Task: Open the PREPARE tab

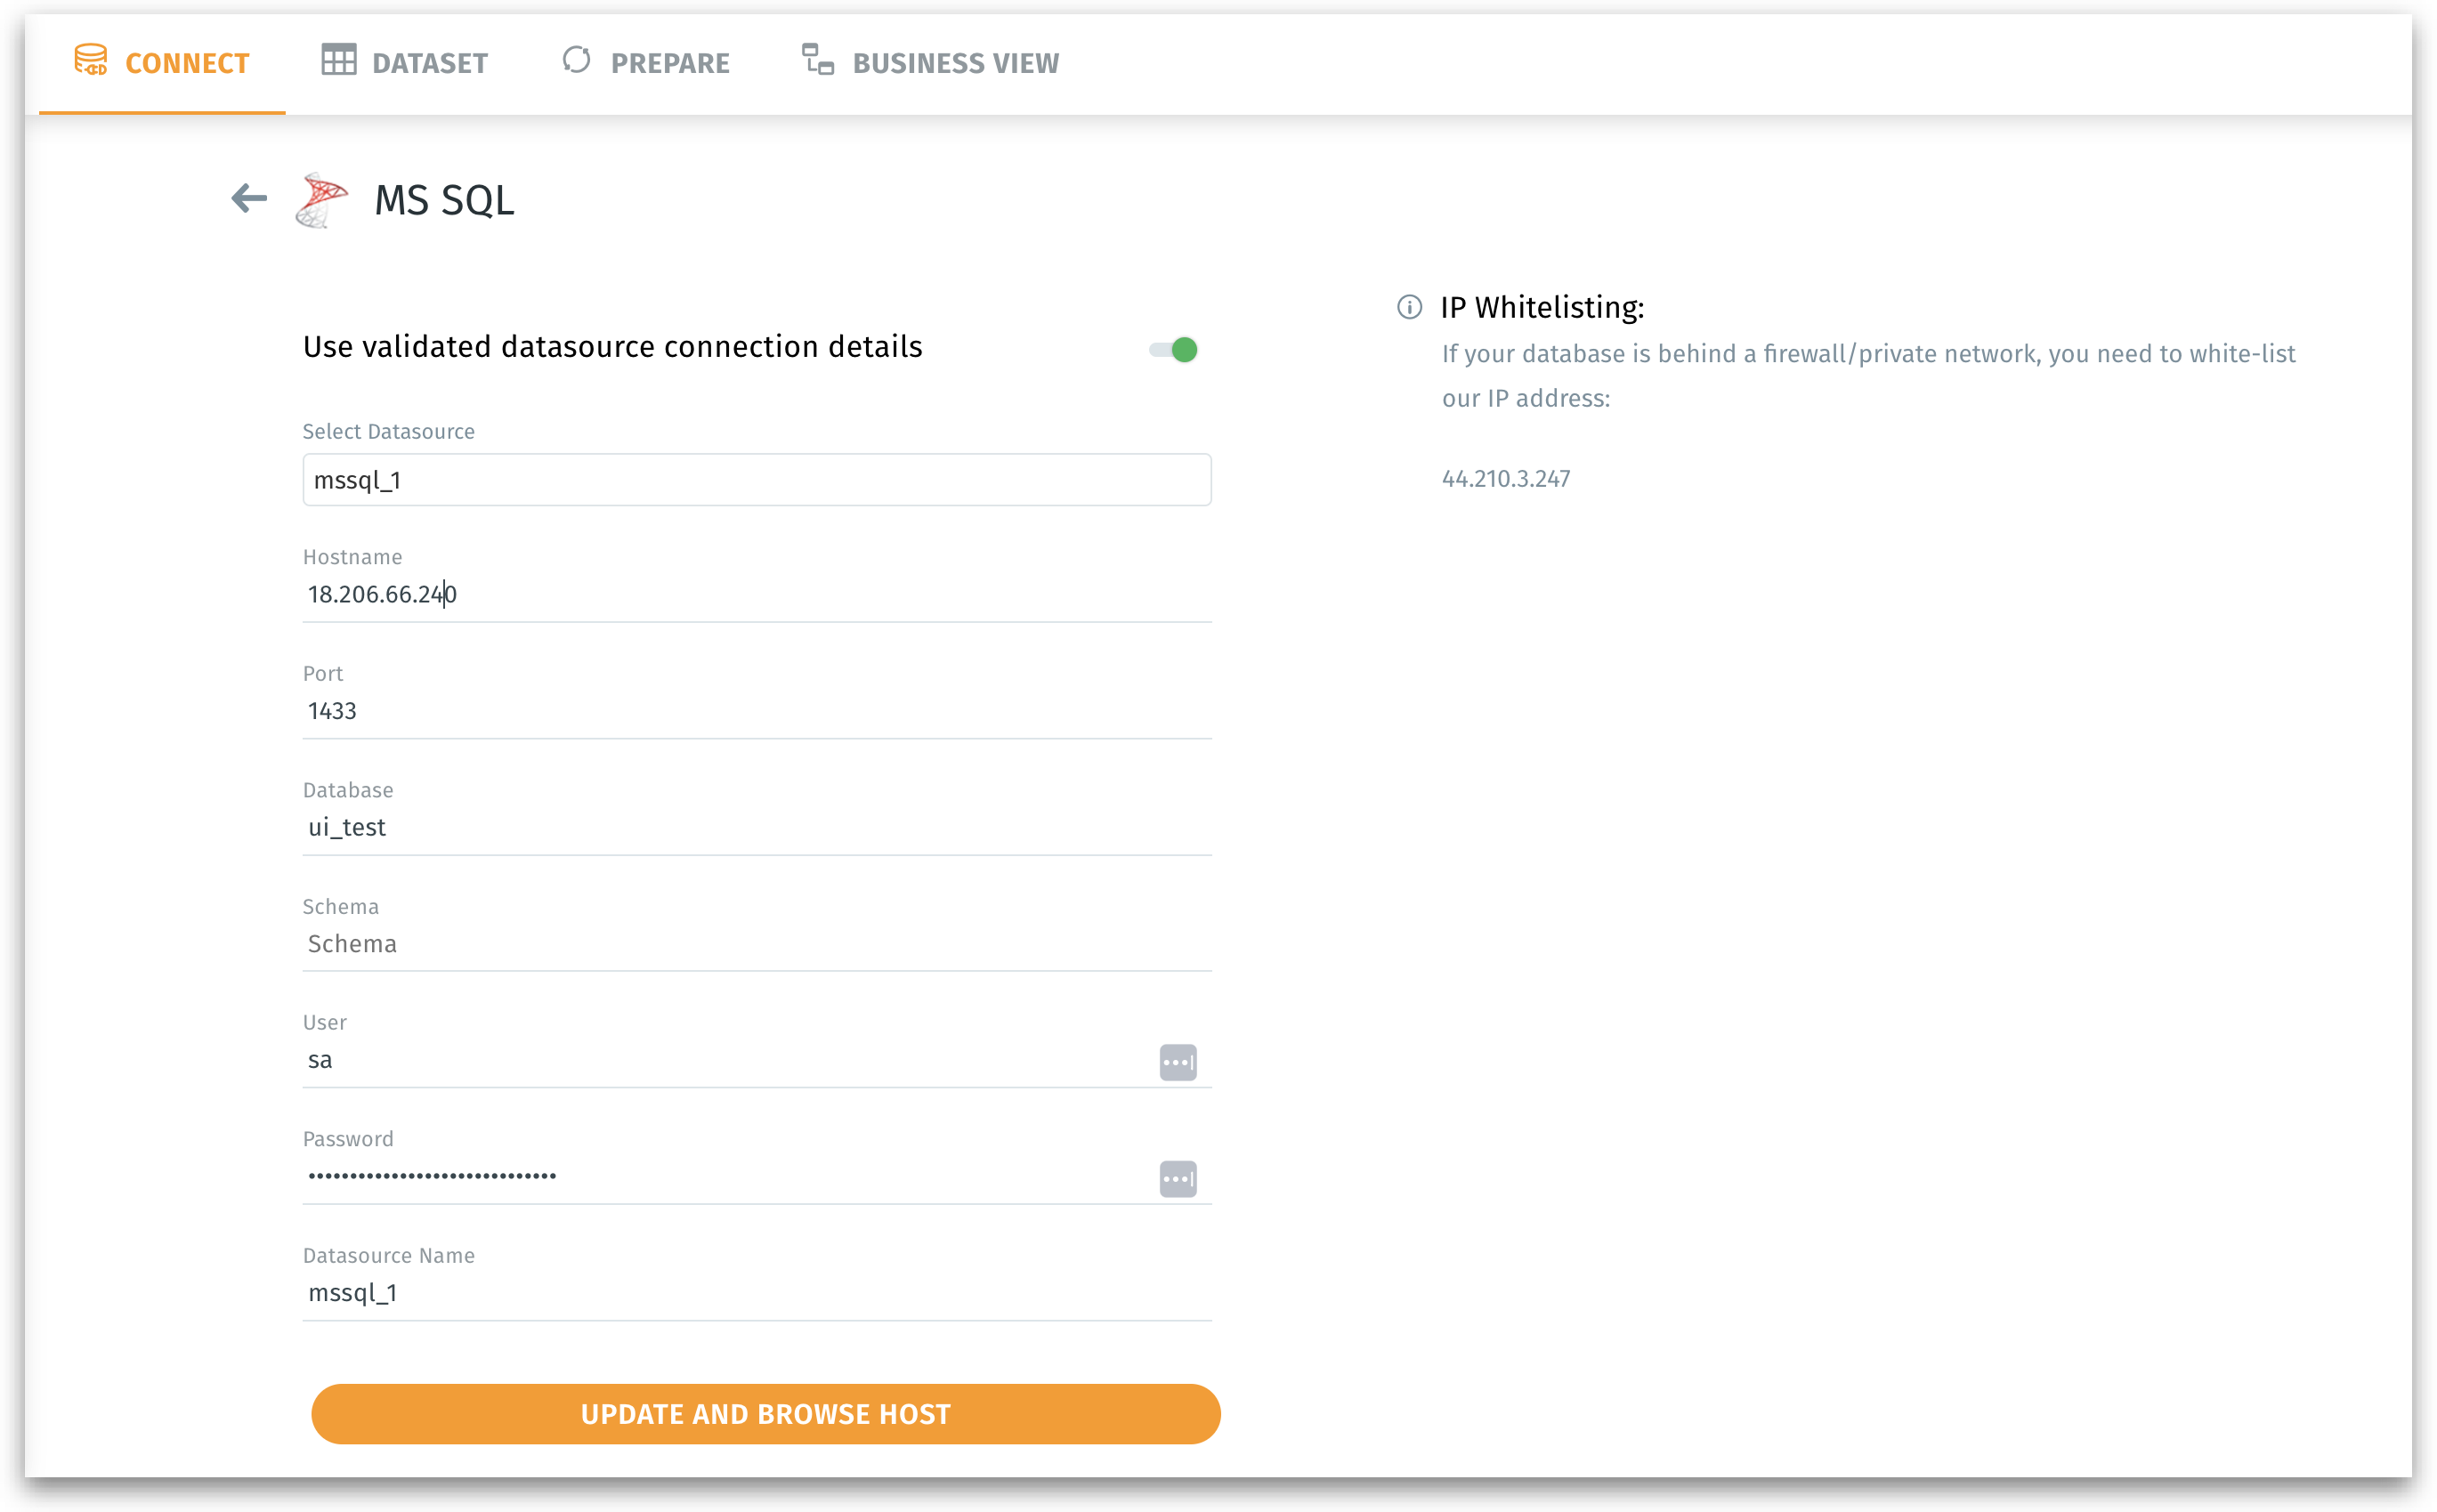Action: click(x=669, y=63)
